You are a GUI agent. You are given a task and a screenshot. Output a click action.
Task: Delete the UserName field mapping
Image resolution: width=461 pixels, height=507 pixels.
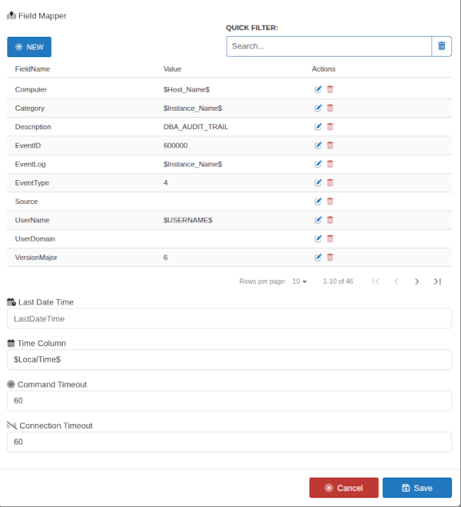pyautogui.click(x=330, y=220)
